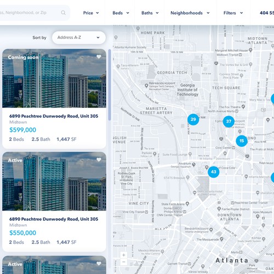Zoom in the map with plus button
Image resolution: width=274 pixels, height=274 pixels.
pyautogui.click(x=124, y=255)
